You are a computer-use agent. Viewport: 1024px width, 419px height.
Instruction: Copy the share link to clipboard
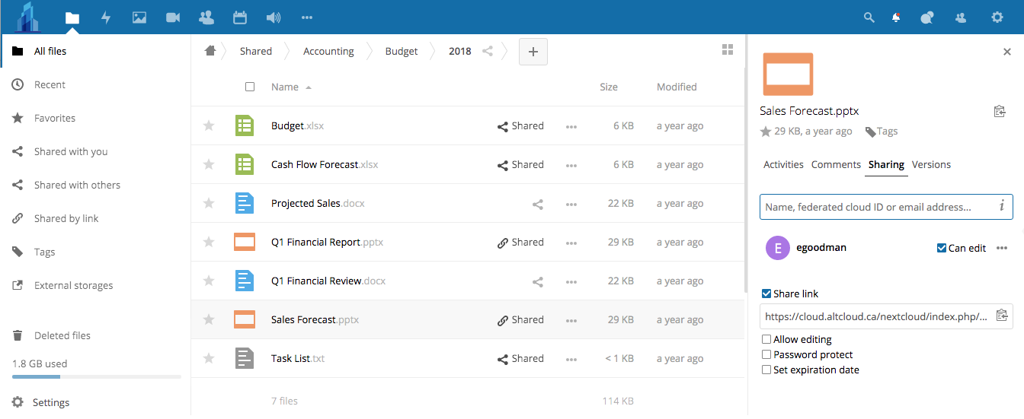click(1001, 315)
